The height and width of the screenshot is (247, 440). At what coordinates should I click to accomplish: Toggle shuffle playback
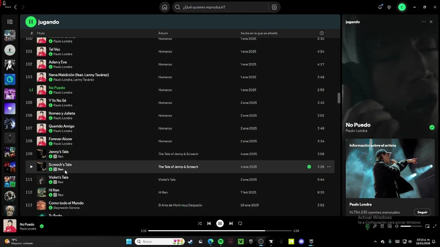point(200,223)
